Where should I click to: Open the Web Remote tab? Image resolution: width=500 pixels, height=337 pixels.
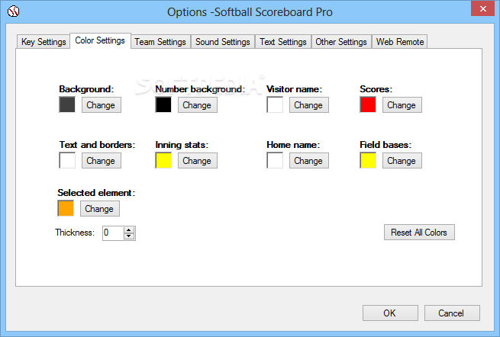tap(400, 42)
